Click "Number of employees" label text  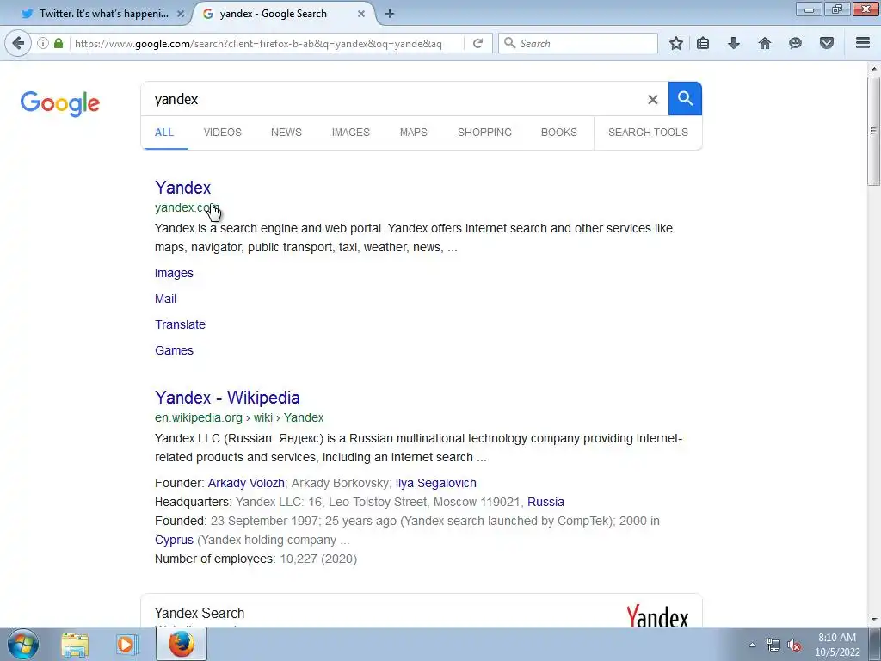point(214,559)
